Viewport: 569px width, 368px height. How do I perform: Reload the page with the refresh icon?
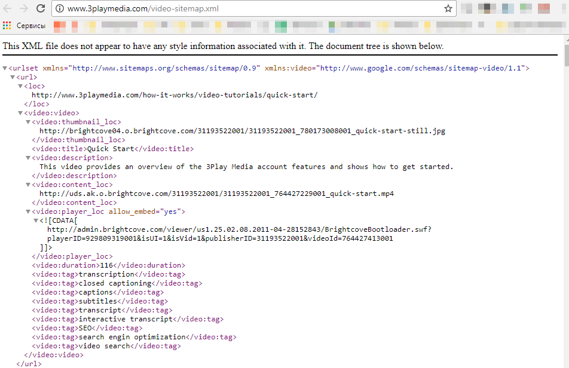pyautogui.click(x=41, y=8)
